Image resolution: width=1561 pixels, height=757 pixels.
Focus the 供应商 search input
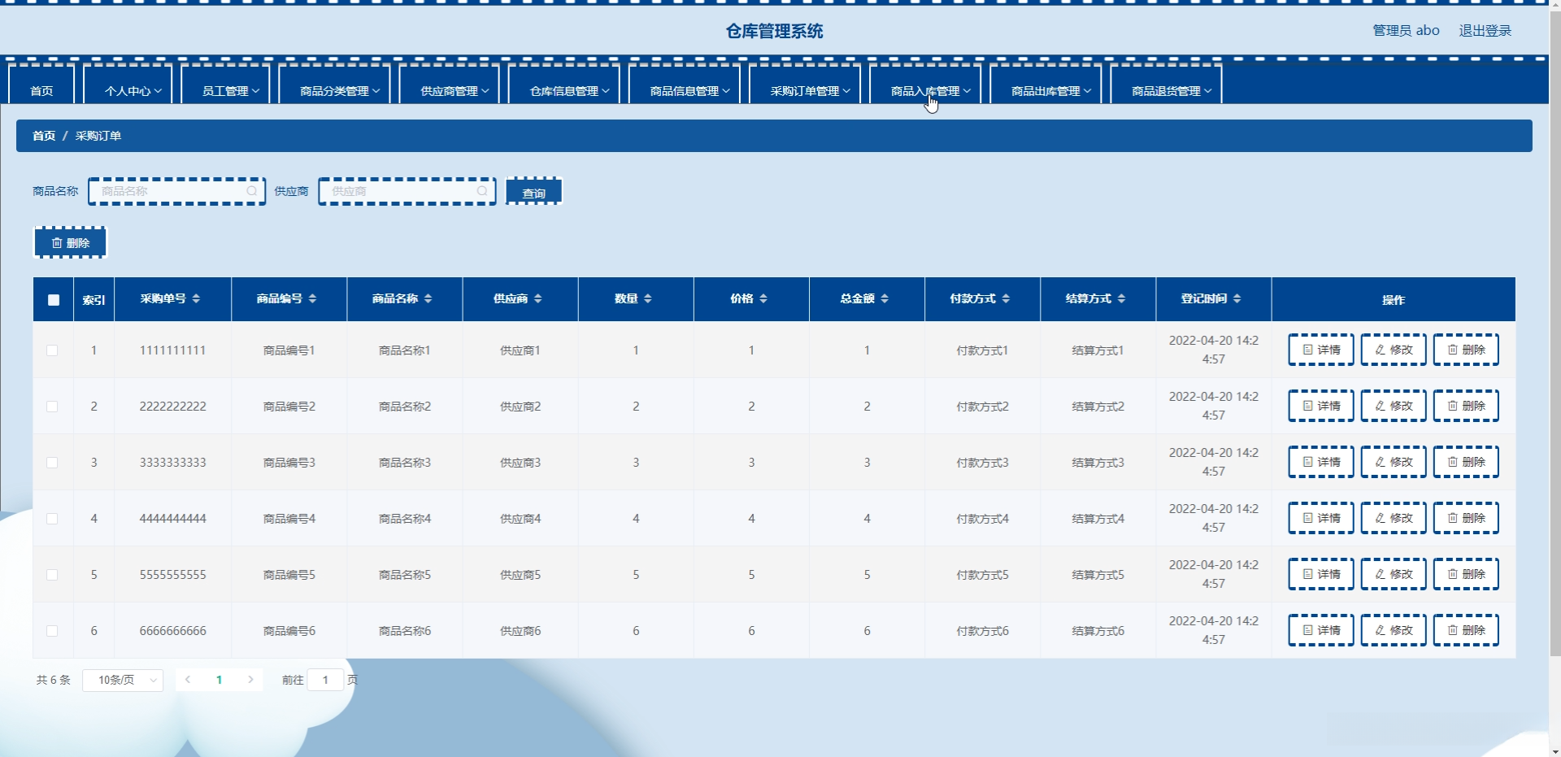[x=407, y=191]
